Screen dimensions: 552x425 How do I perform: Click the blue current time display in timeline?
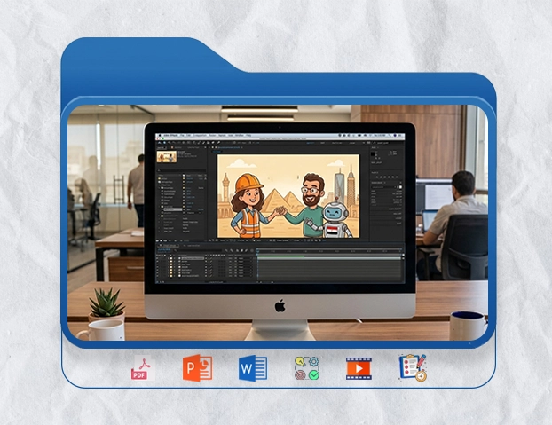click(x=164, y=249)
